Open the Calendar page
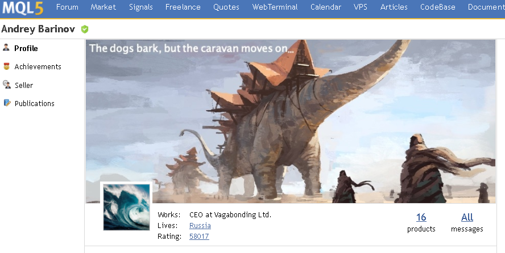 326,7
